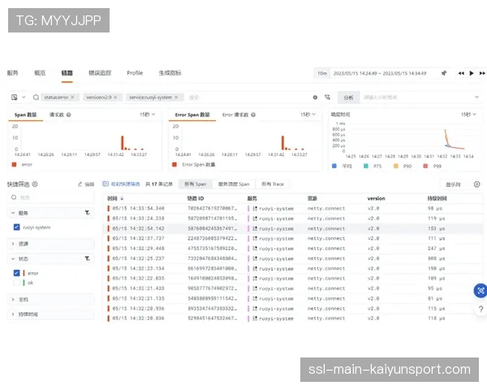Image resolution: width=487 pixels, height=390 pixels.
Task: Click the blue floating scan button
Action: click(x=481, y=290)
